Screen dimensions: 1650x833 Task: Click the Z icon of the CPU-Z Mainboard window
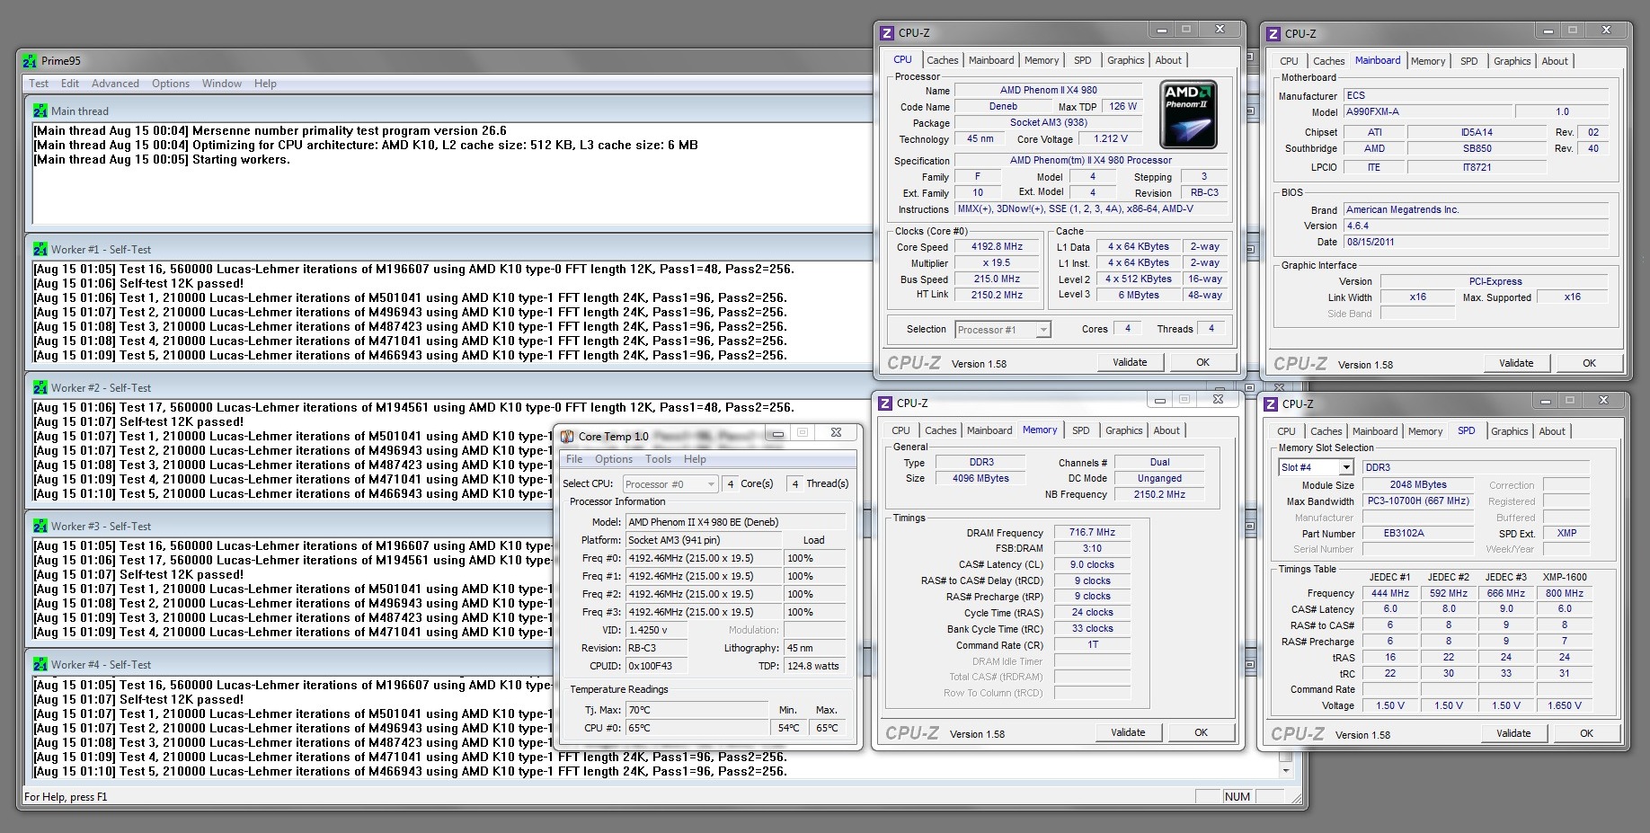(x=1273, y=34)
